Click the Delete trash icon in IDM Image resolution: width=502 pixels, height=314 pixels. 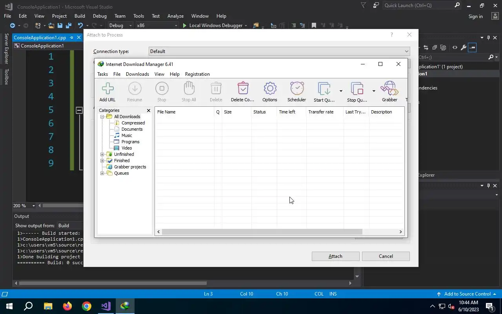(216, 89)
